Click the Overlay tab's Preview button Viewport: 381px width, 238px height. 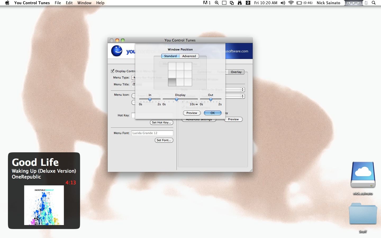[x=233, y=119]
